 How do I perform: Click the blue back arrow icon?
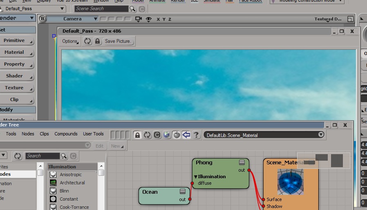[x=186, y=135]
